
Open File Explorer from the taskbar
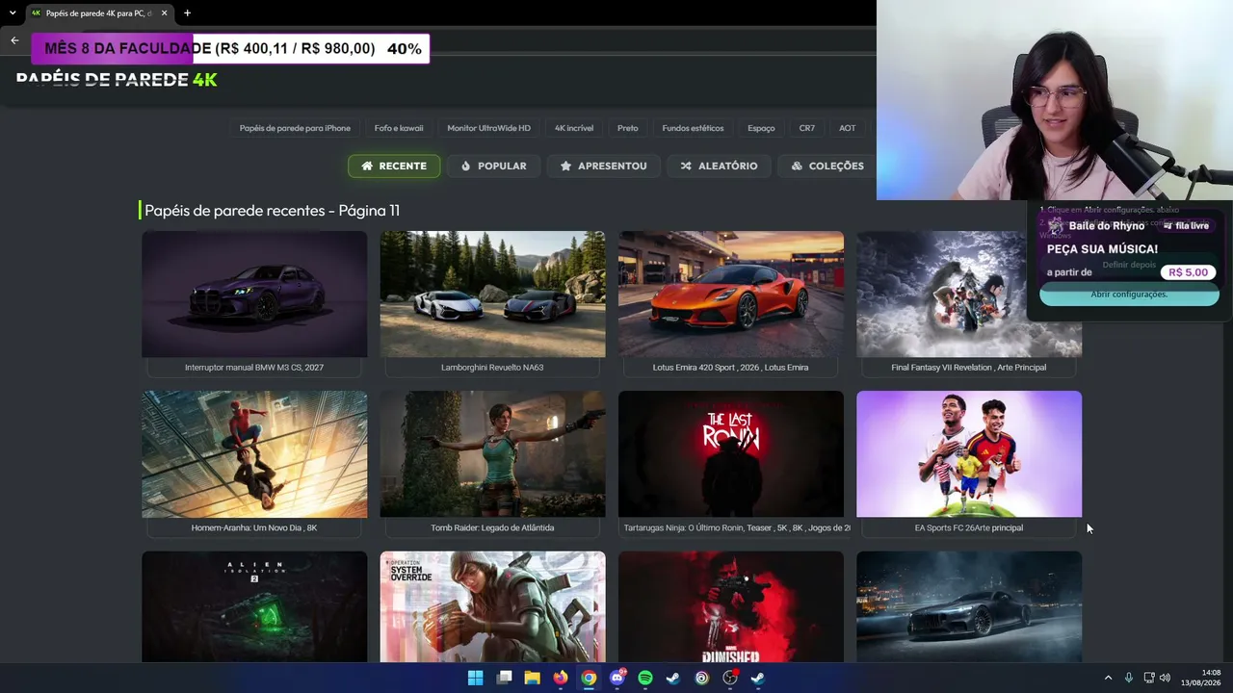[x=532, y=678]
